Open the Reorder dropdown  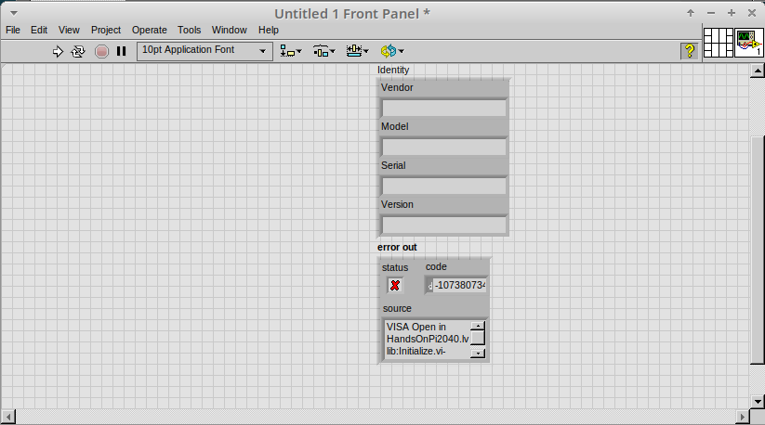pos(392,51)
